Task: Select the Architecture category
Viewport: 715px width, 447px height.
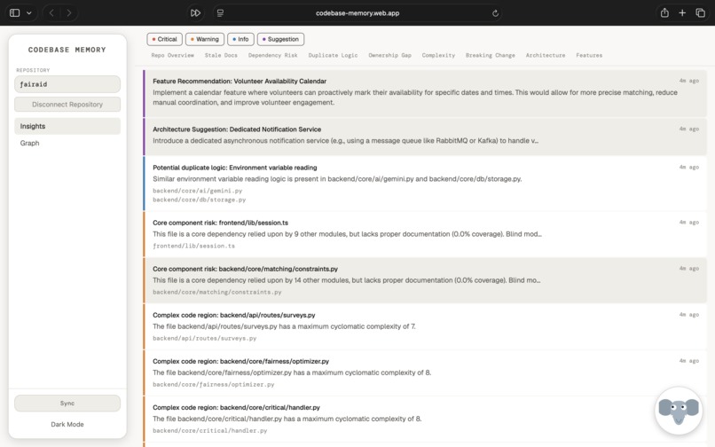Action: tap(546, 55)
